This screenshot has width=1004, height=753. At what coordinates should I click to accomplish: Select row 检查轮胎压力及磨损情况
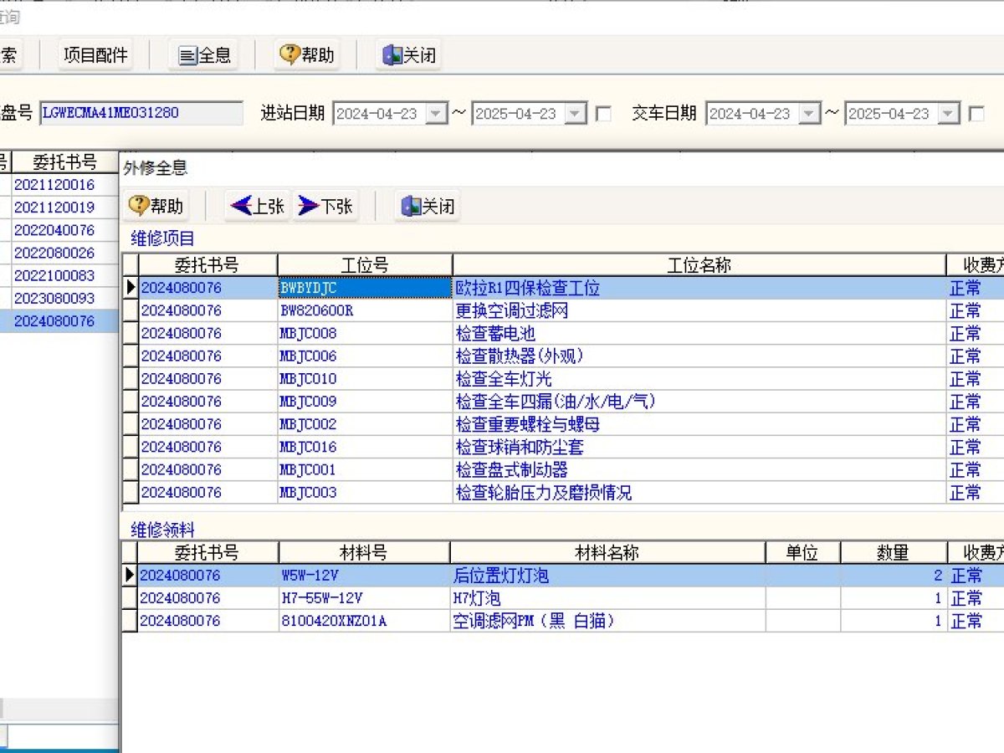699,492
